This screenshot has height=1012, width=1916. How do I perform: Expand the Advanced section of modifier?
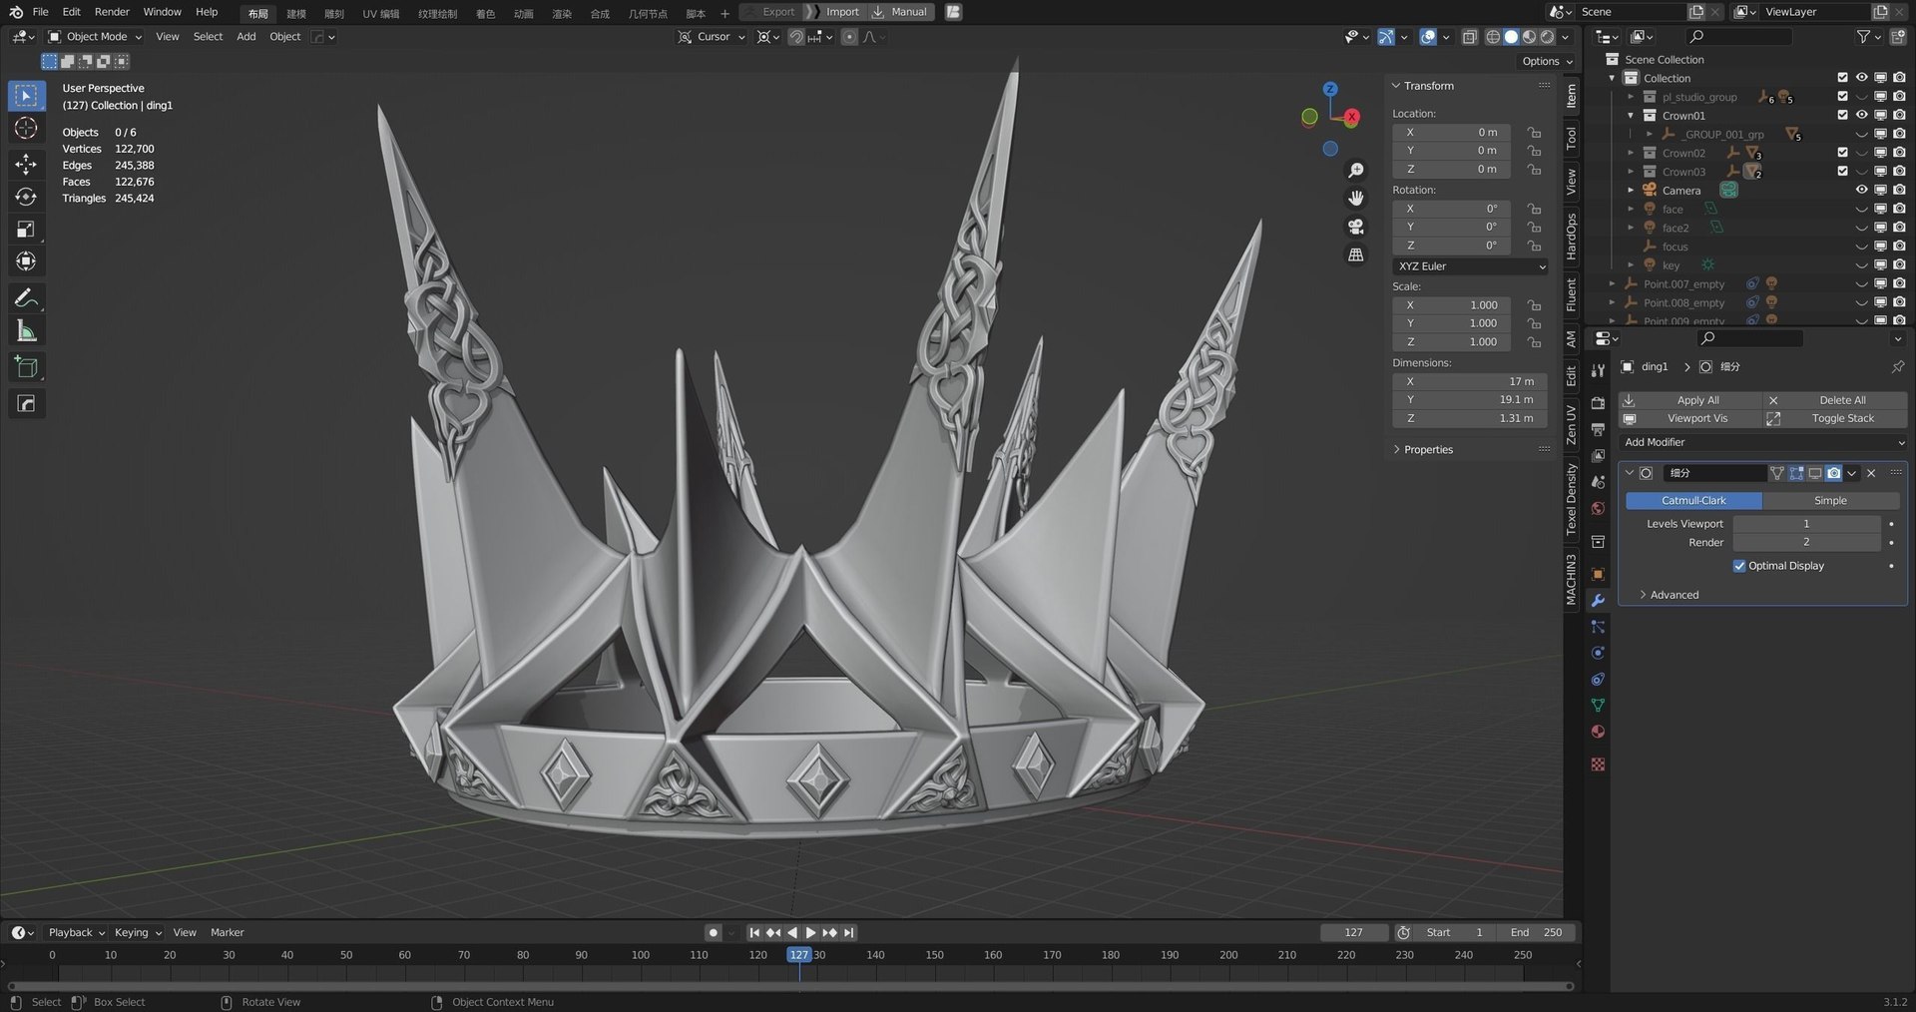click(1668, 595)
